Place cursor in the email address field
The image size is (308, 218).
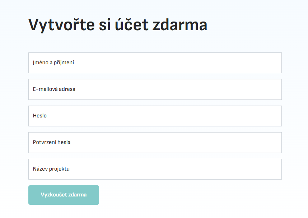tap(155, 89)
